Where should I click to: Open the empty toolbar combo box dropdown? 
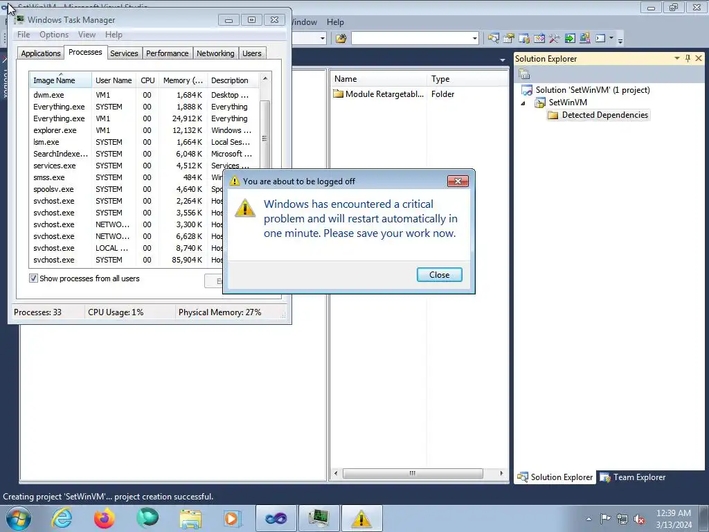(475, 39)
